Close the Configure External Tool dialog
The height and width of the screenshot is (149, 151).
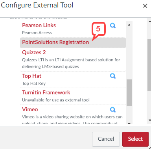pos(145,6)
